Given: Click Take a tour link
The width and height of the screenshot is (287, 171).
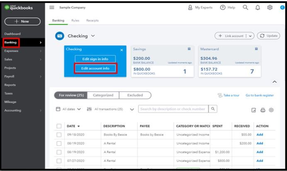Looking at the screenshot, I should [x=231, y=95].
